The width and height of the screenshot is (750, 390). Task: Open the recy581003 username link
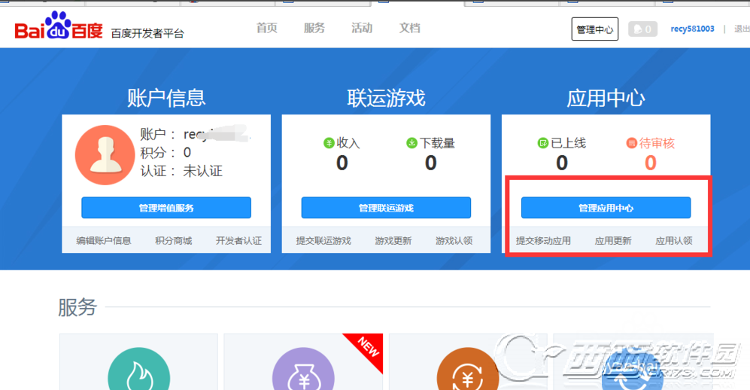pos(692,29)
